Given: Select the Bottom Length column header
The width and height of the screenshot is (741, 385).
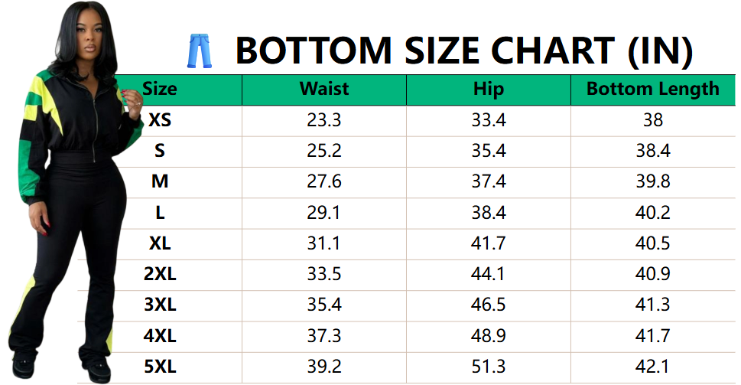Looking at the screenshot, I should pos(652,89).
